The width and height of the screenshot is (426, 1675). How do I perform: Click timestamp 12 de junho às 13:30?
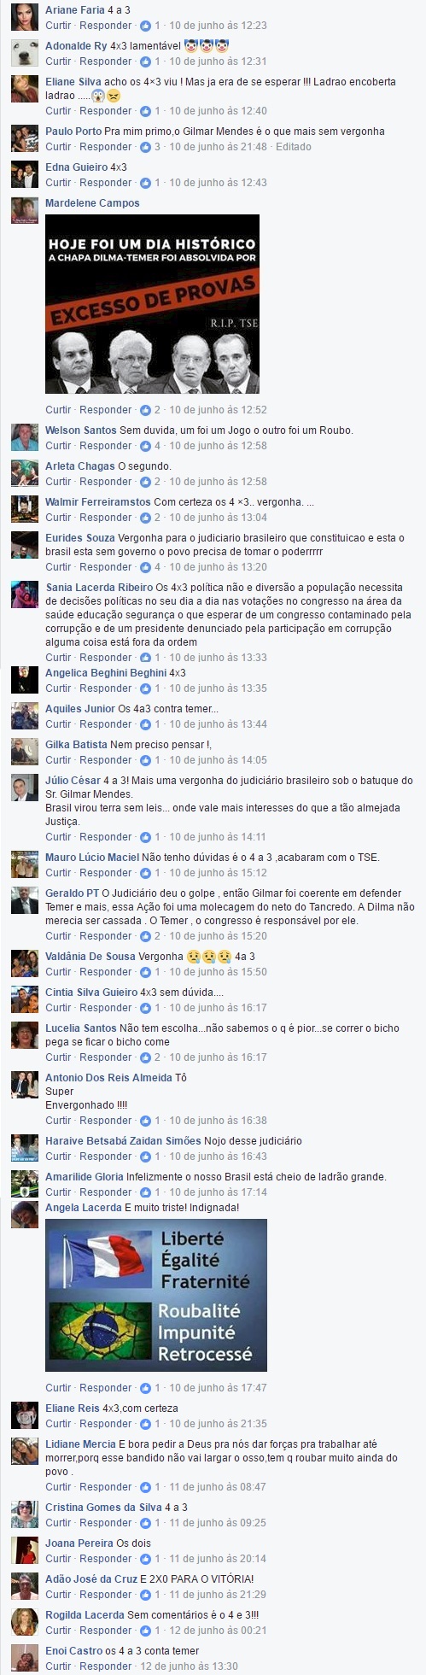pos(189,1666)
